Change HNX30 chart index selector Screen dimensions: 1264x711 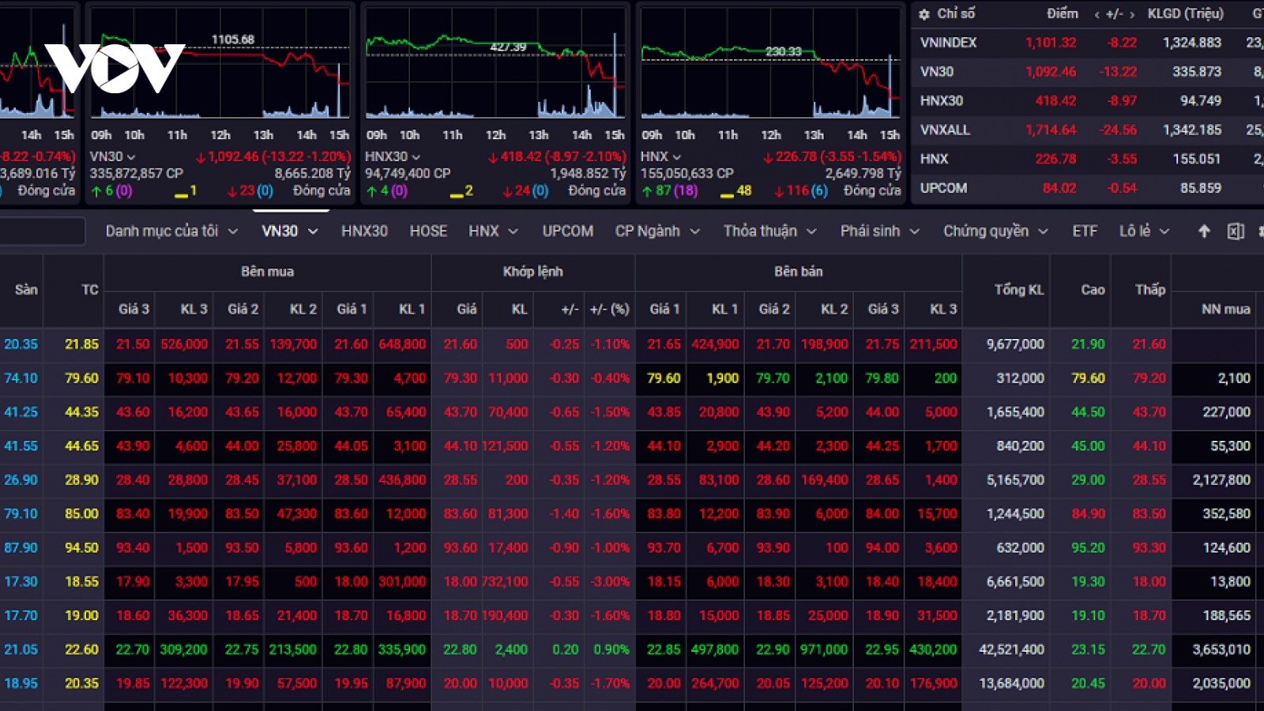[392, 156]
